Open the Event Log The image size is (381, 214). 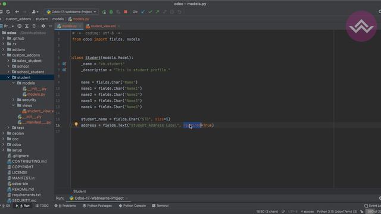pyautogui.click(x=373, y=206)
